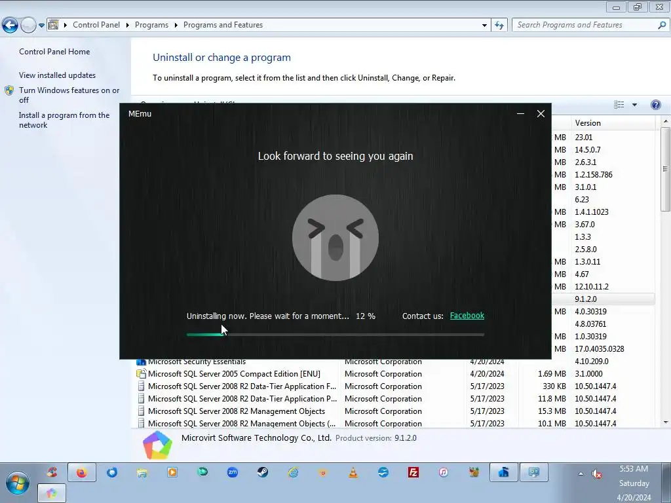671x503 pixels.
Task: Open the Windows Start button
Action: (17, 483)
